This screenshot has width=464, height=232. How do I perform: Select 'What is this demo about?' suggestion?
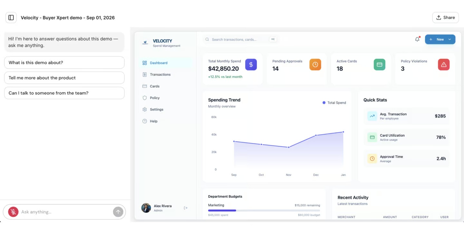(x=64, y=63)
